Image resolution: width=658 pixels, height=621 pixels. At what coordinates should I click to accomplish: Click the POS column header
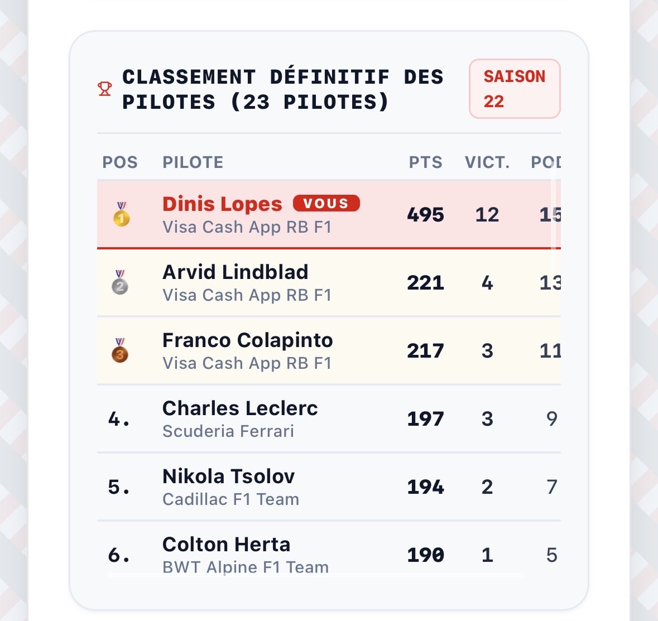(120, 162)
